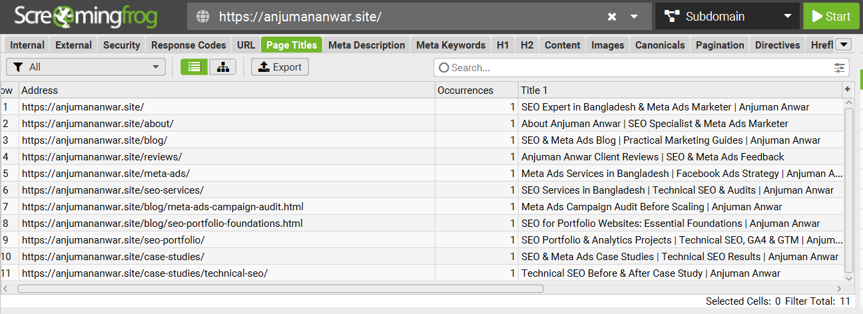Add a column with the plus icon
The width and height of the screenshot is (863, 314).
point(848,90)
